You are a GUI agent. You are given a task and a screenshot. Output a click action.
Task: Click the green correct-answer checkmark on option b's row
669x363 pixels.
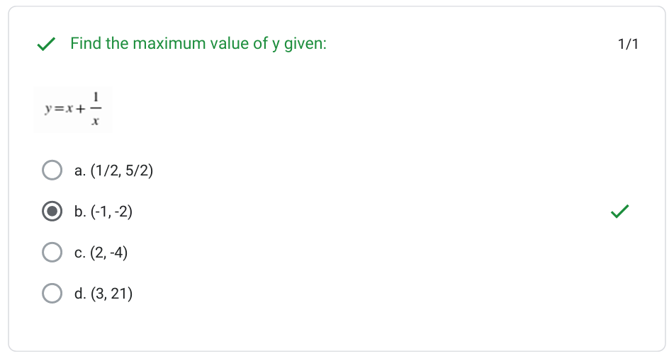point(619,211)
